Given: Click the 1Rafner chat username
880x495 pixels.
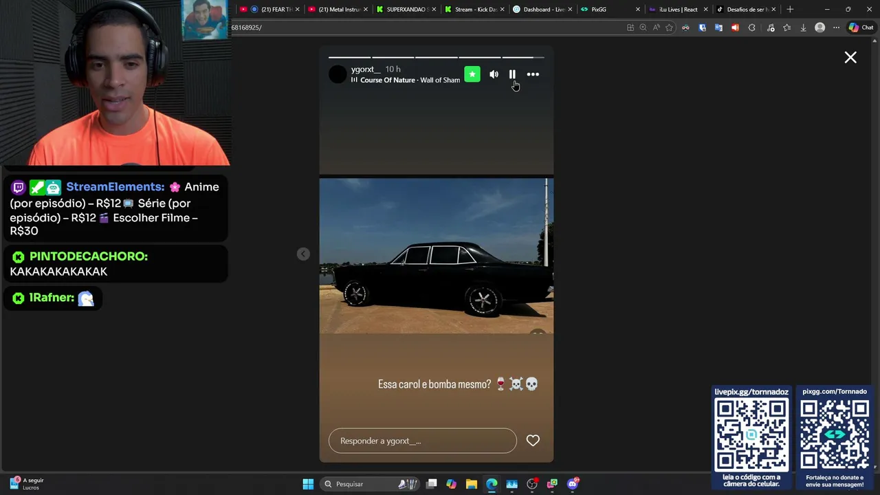Looking at the screenshot, I should coord(52,298).
